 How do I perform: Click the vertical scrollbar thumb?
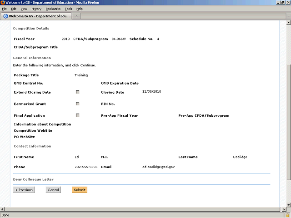(289, 122)
